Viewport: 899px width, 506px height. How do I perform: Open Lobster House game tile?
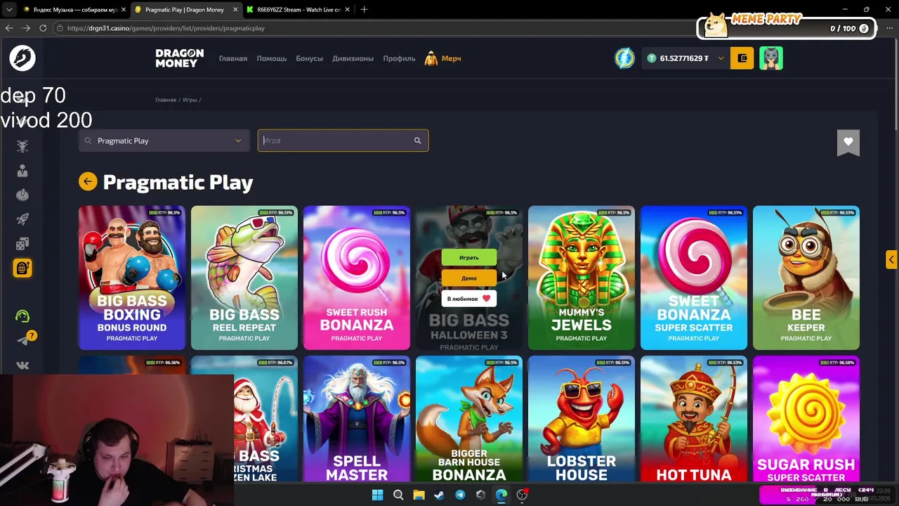click(x=582, y=419)
